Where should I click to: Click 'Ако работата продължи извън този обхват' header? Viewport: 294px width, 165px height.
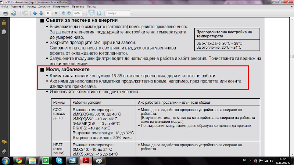click(174, 103)
